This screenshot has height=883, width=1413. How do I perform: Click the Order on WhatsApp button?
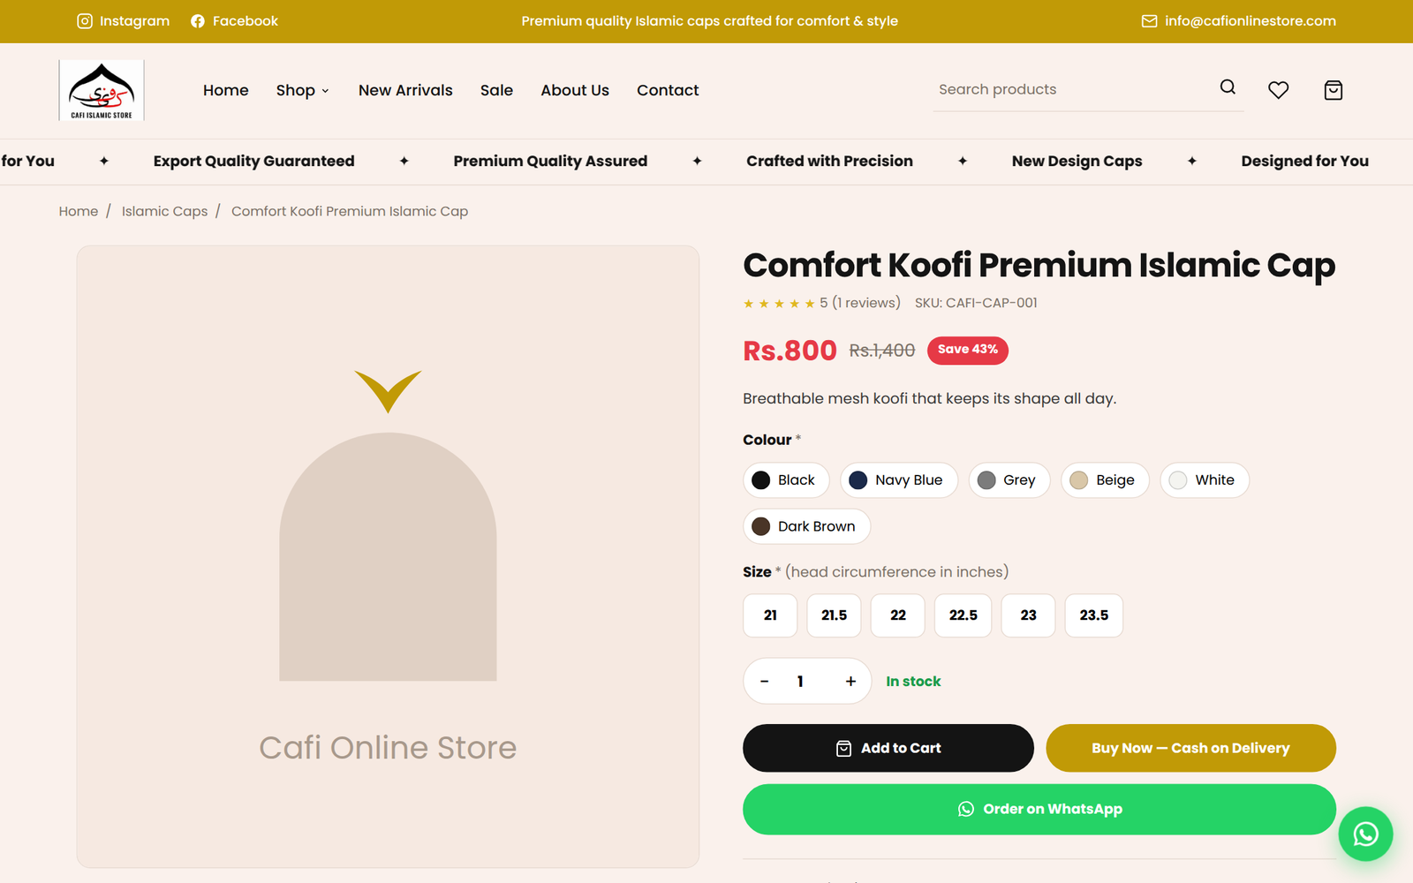coord(1039,809)
